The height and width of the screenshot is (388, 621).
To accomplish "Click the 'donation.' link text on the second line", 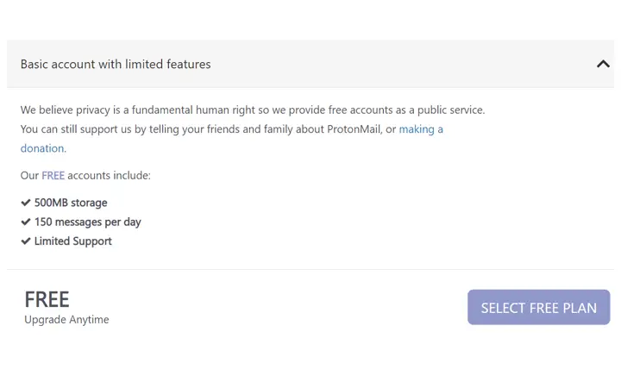I will pyautogui.click(x=44, y=148).
